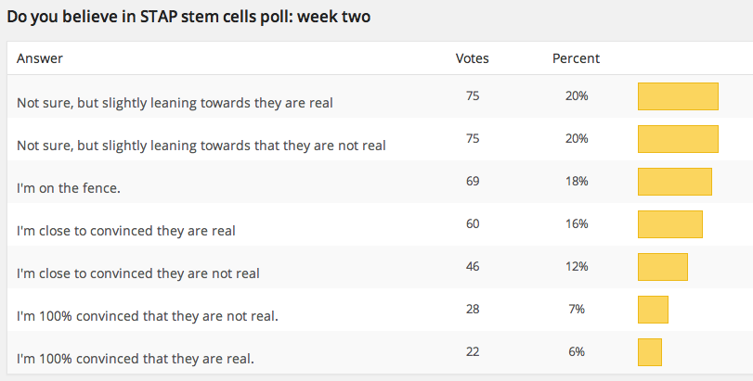The width and height of the screenshot is (753, 381).
Task: Click the Percent column header
Action: click(x=576, y=58)
